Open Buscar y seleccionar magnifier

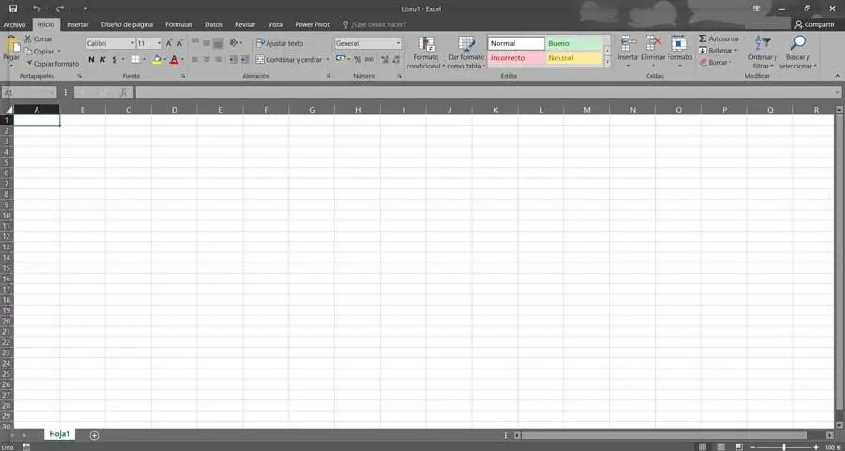coord(797,43)
